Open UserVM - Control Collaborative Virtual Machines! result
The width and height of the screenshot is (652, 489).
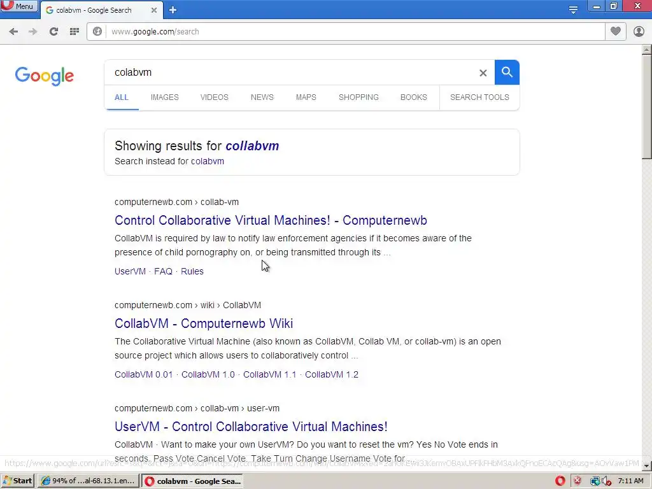tap(251, 427)
